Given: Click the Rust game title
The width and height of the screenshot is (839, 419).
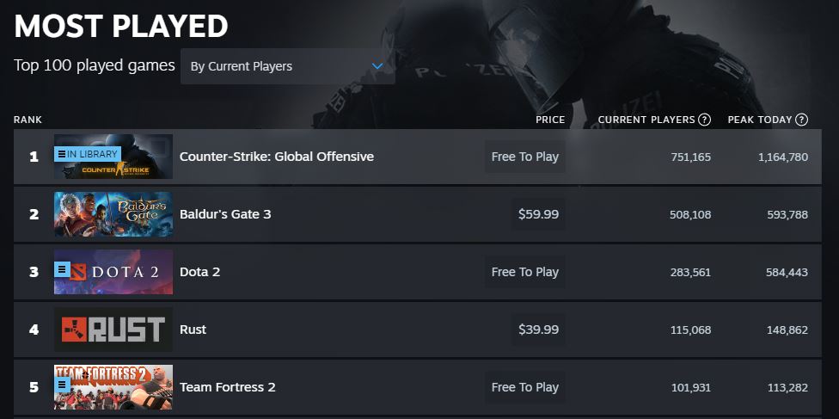Looking at the screenshot, I should (x=193, y=330).
